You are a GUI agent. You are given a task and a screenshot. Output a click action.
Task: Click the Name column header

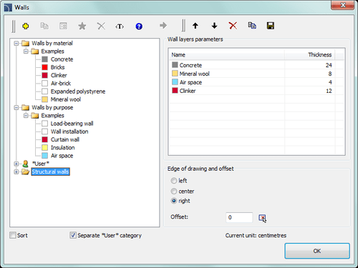tap(226, 55)
